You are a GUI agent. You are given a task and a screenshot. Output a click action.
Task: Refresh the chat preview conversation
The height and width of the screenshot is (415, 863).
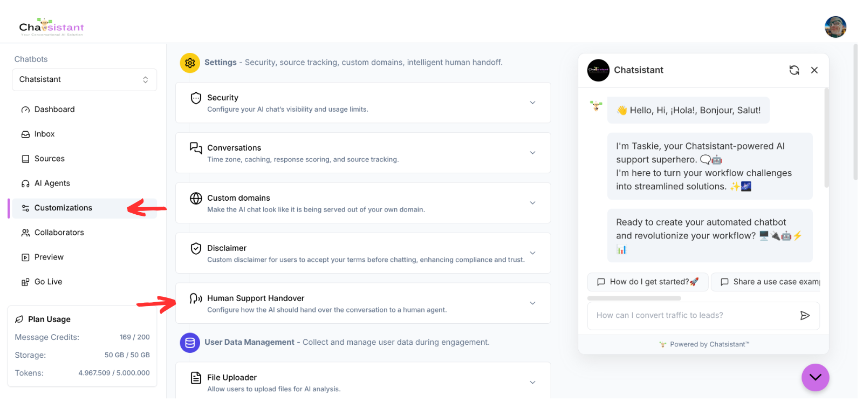[794, 70]
